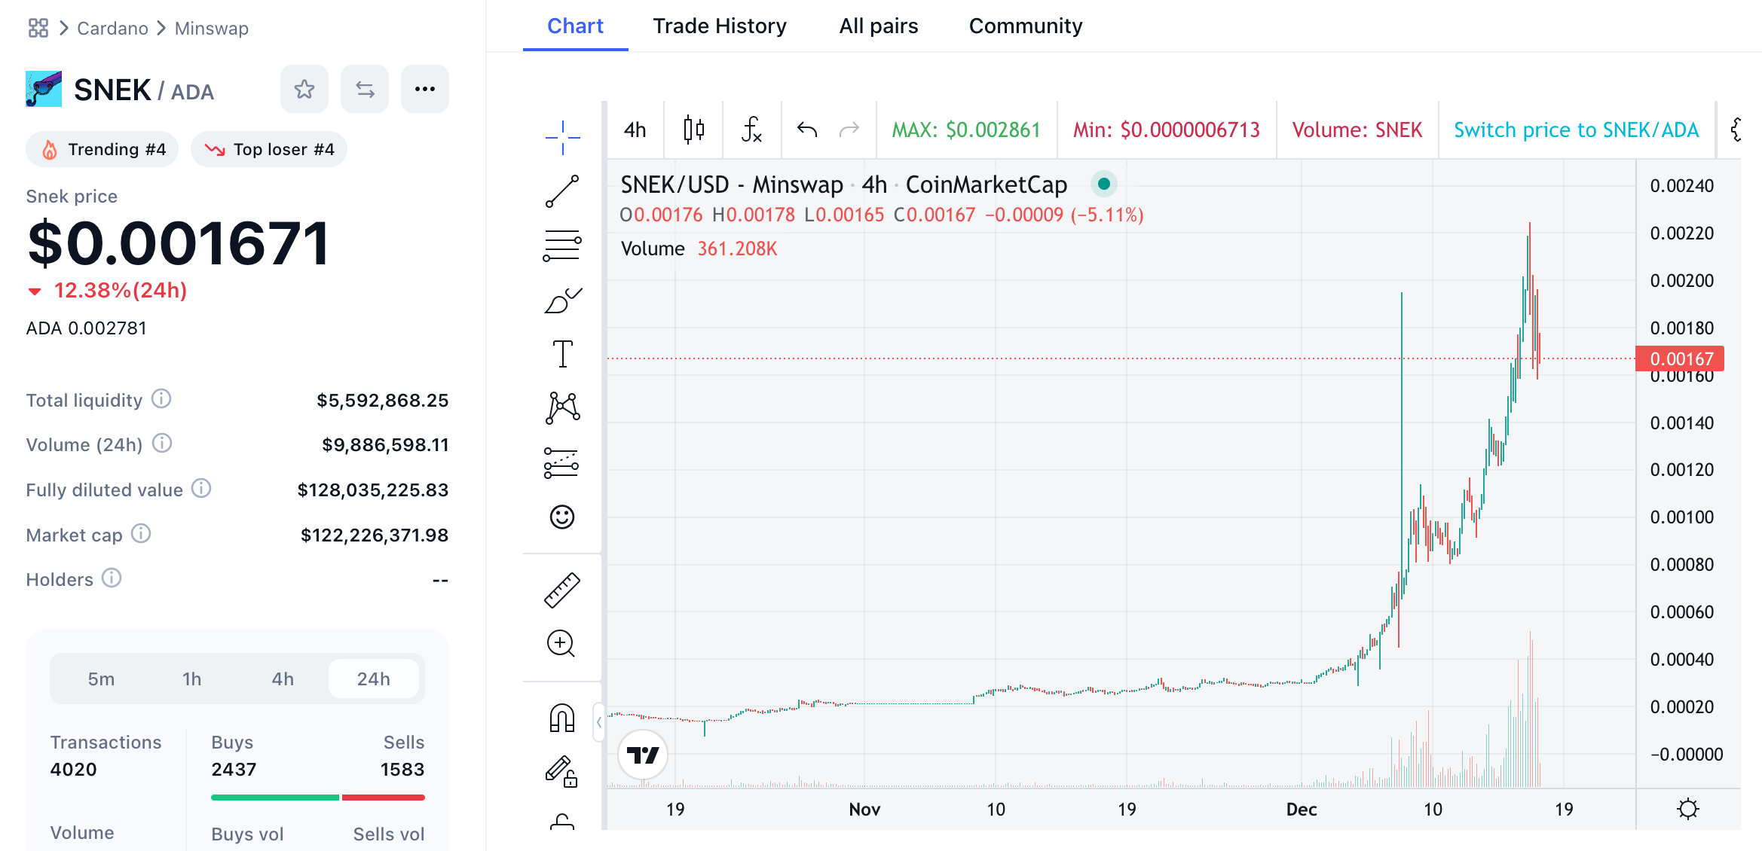Open the emoji icons tool
The width and height of the screenshot is (1762, 851).
click(562, 517)
